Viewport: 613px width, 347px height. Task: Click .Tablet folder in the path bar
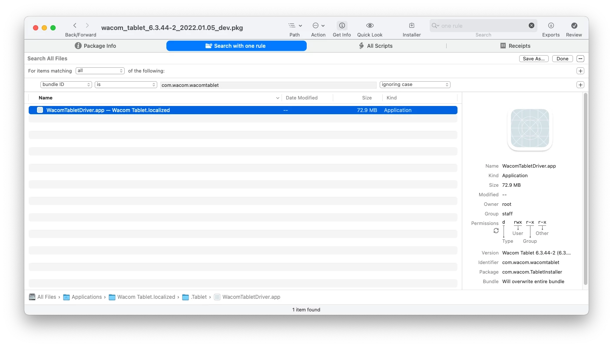(x=195, y=297)
